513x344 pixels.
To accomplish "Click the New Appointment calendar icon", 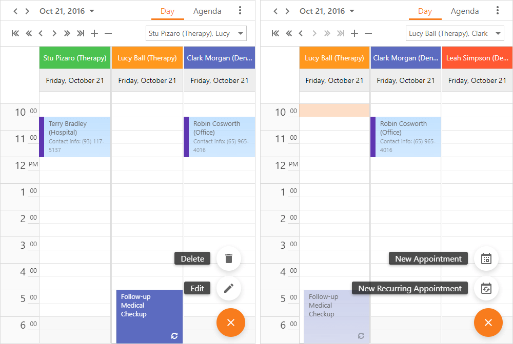I will (486, 259).
